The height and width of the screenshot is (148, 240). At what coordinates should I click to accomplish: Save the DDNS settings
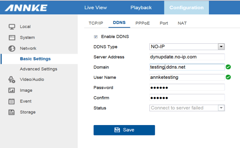click(x=124, y=130)
